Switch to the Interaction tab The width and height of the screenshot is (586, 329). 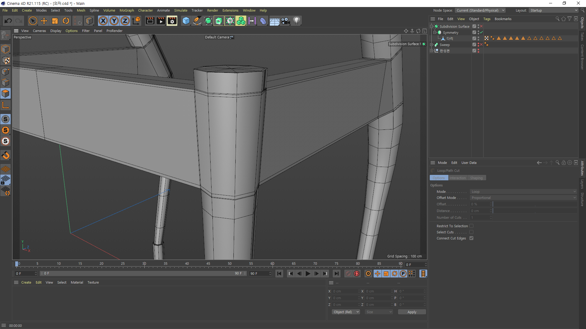coord(458,178)
